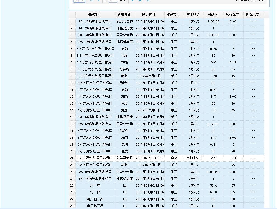This screenshot has height=209, width=277.
Task: Select row 1 汞及化合物 monitoring record
Action: tap(165, 21)
